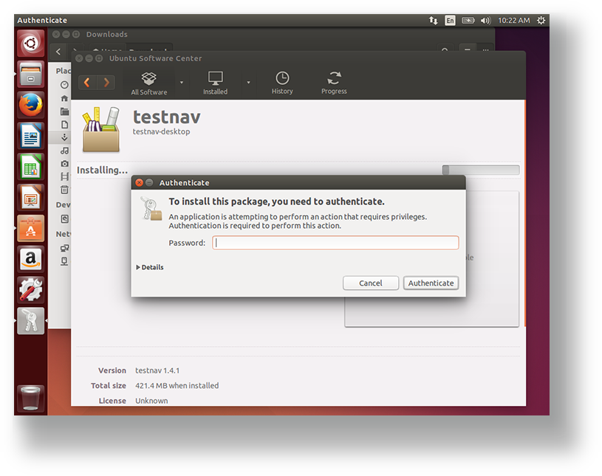Viewport: 602px width, 476px height.
Task: Select Home icon in Downloads sidebar
Action: (64, 99)
